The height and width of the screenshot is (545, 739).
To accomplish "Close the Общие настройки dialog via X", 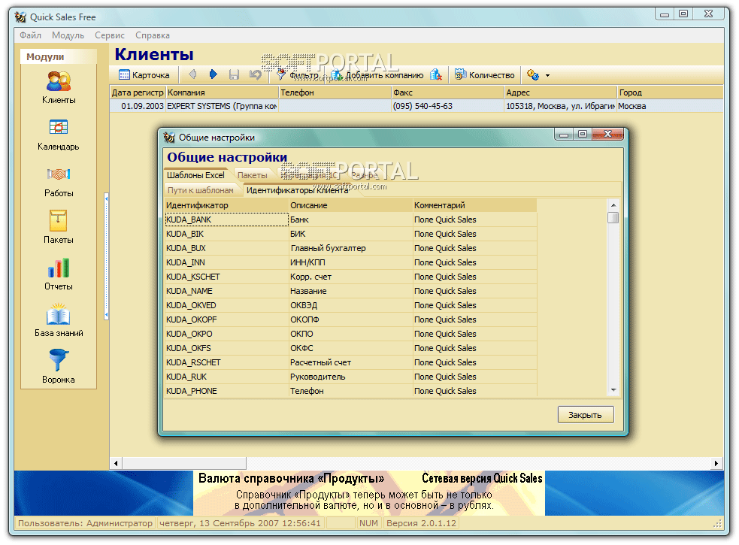I will click(607, 134).
